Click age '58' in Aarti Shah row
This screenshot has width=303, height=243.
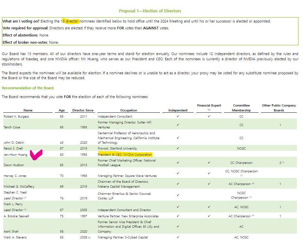pos(62,231)
